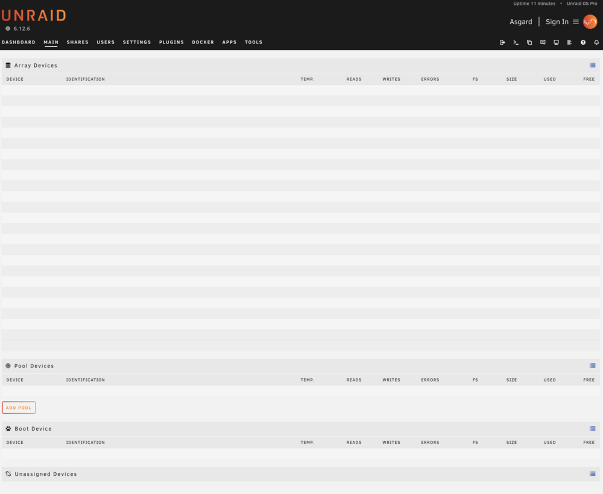Image resolution: width=603 pixels, height=494 pixels.
Task: Click the Logout icon in the toolbar
Action: tap(502, 42)
